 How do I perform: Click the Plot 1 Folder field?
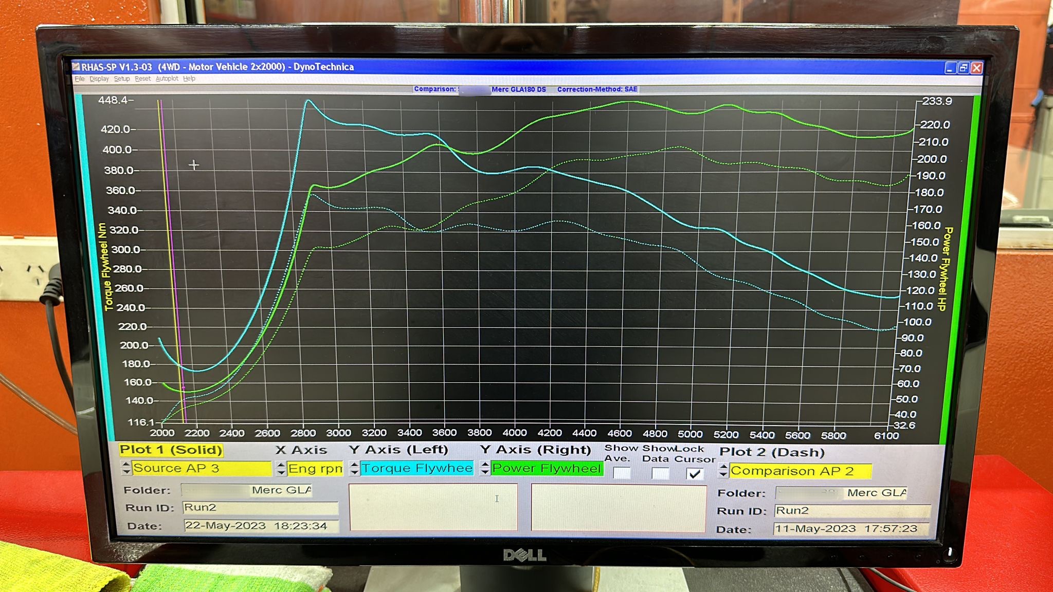(247, 490)
